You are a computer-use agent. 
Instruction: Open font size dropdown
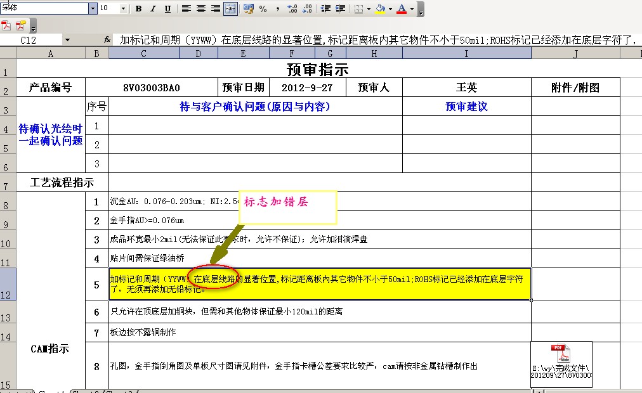[x=123, y=8]
